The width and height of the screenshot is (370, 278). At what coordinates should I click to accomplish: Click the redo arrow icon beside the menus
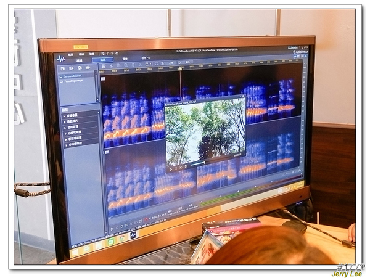[x=112, y=54]
